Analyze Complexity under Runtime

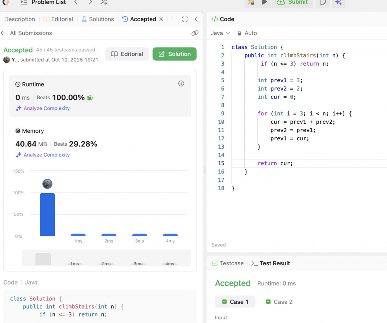click(x=43, y=108)
